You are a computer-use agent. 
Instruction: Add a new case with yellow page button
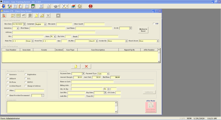click(76, 66)
